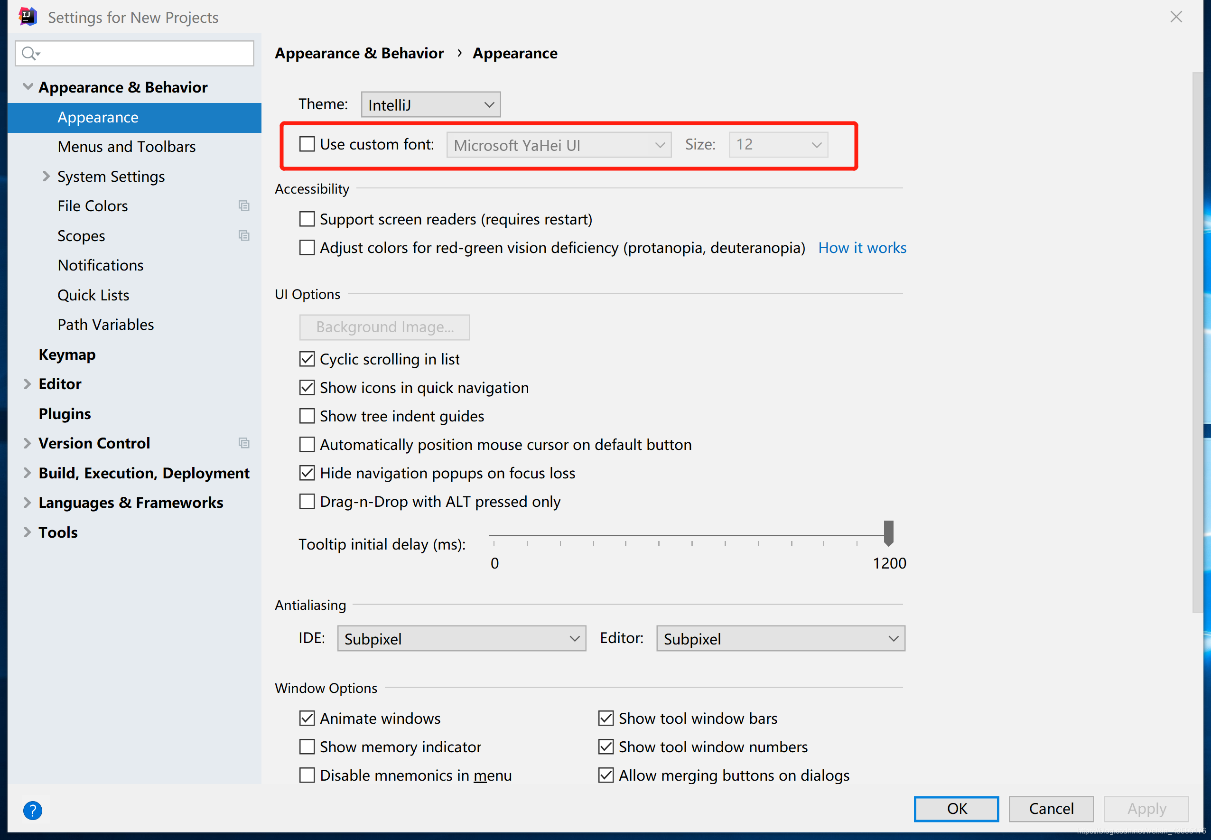The image size is (1211, 840).
Task: Uncheck Hide navigation popups on focus loss
Action: (307, 472)
